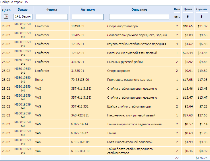The width and height of the screenshot is (210, 161).
Task: Click description Пыльник рулевой рейки
Action: [125, 62]
